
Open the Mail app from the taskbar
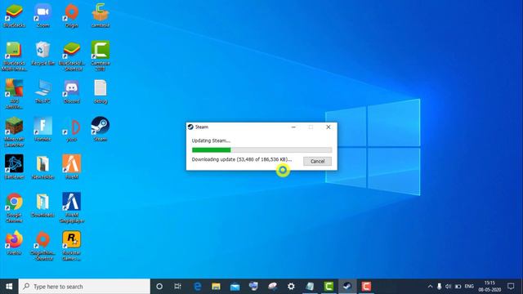(x=235, y=287)
